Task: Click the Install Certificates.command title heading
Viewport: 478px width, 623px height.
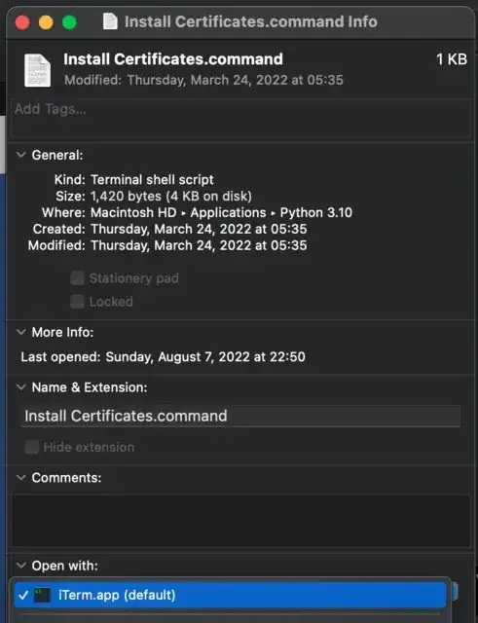Action: click(173, 59)
